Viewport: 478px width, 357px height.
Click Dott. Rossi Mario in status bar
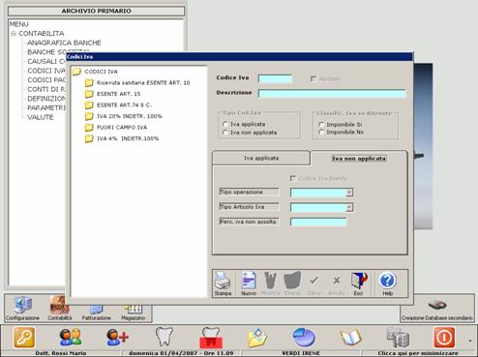[61, 353]
